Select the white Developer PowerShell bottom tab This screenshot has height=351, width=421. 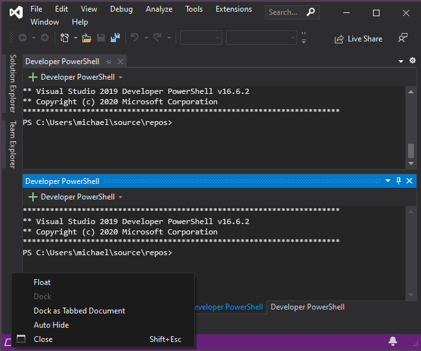tap(308, 307)
